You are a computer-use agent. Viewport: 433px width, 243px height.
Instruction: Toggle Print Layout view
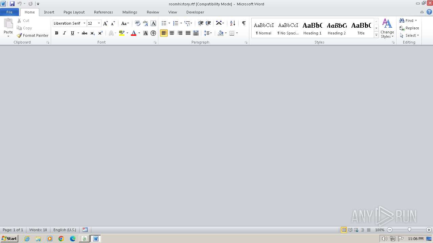click(x=344, y=230)
